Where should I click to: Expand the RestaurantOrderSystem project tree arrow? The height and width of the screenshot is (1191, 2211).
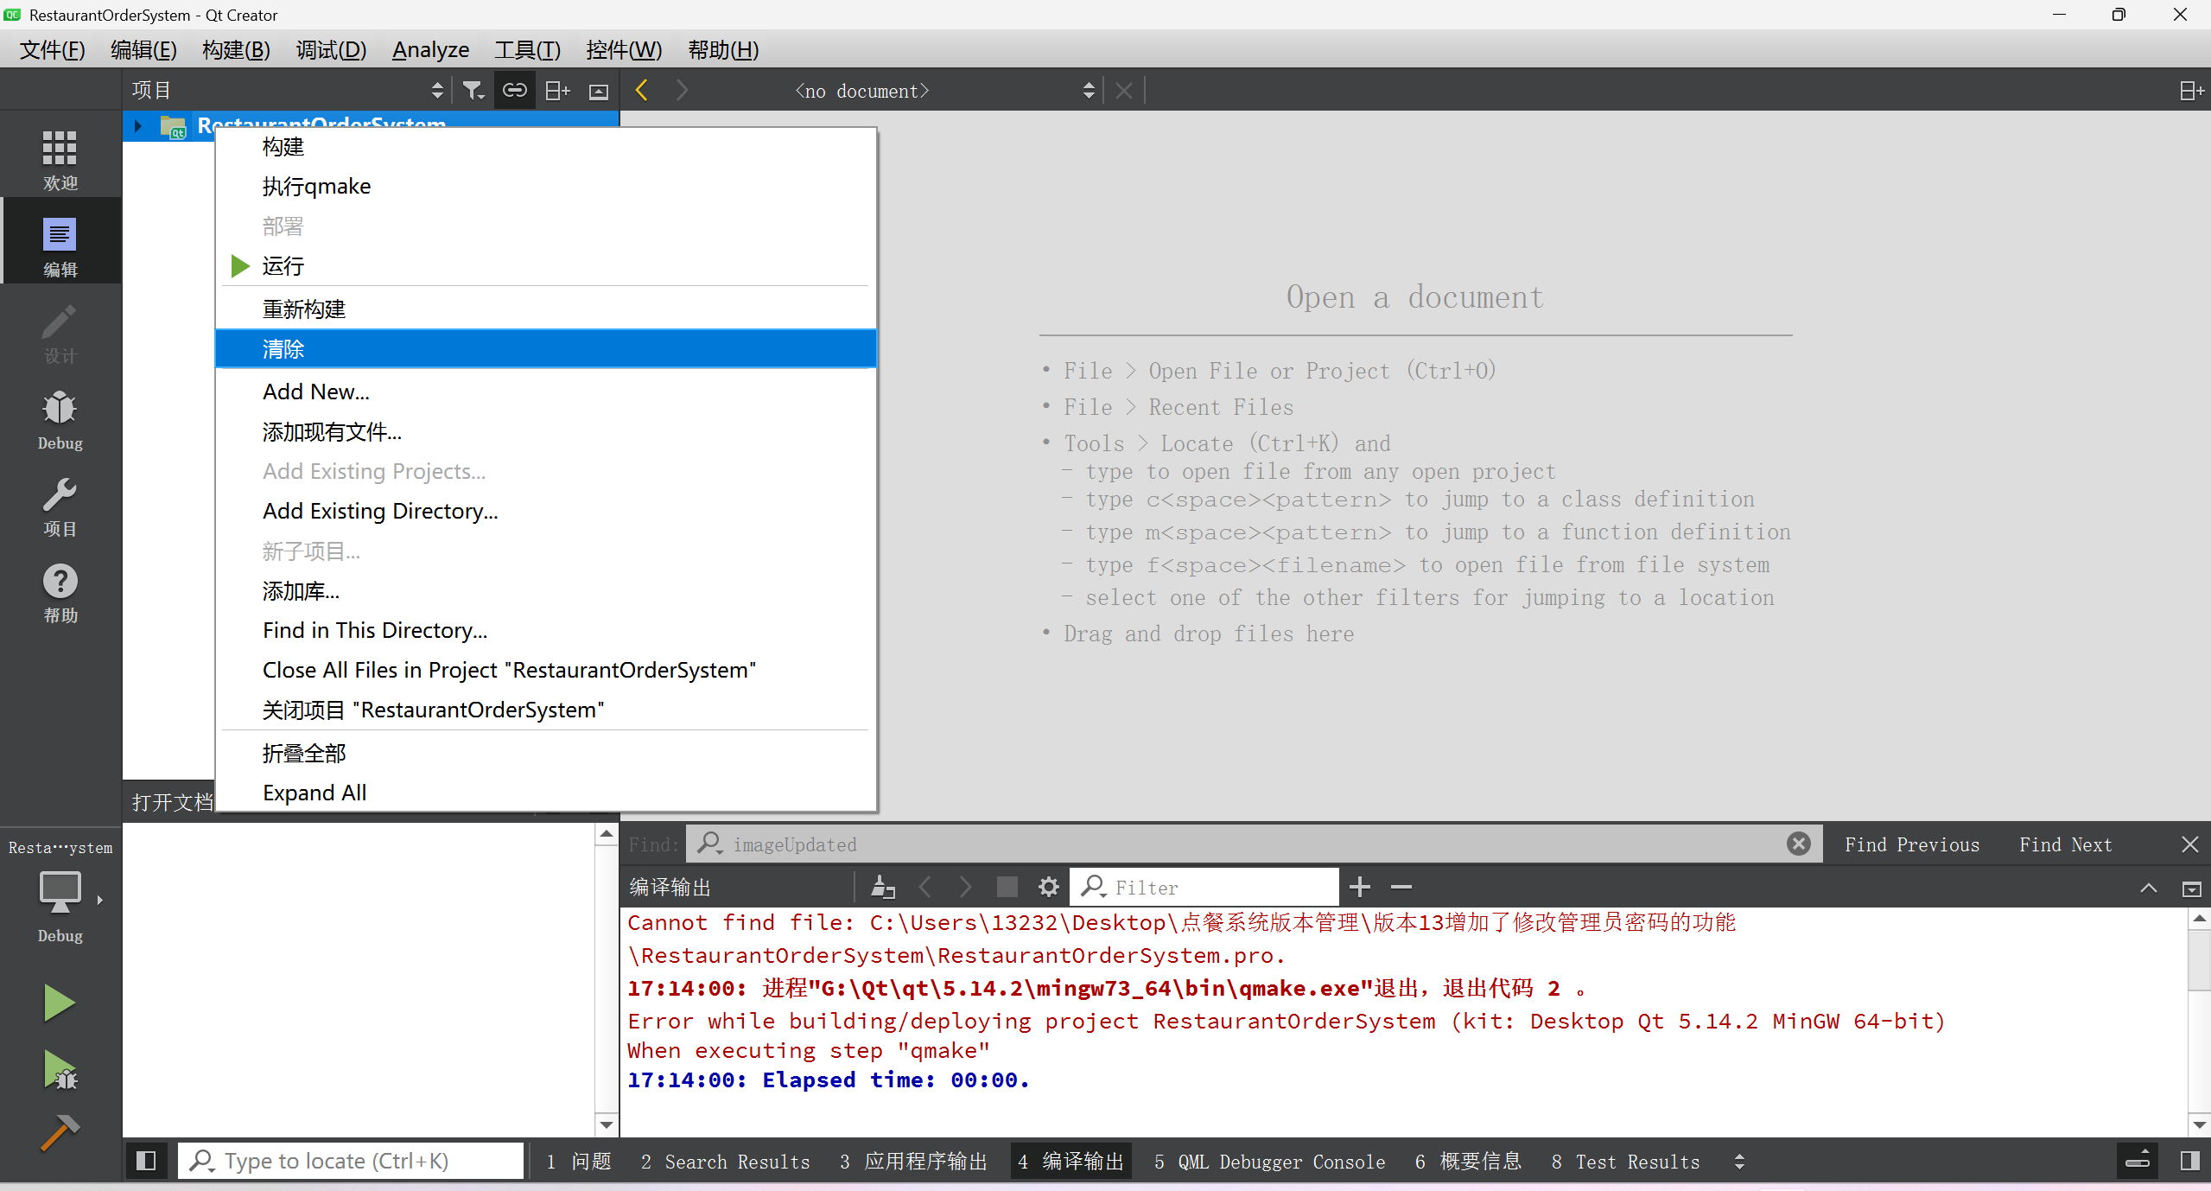[138, 125]
